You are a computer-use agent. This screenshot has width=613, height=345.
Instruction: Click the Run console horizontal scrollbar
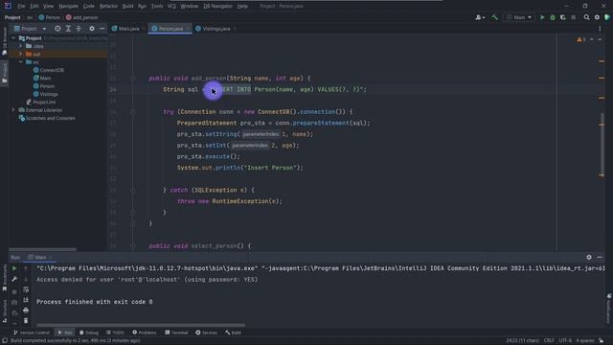click(141, 325)
